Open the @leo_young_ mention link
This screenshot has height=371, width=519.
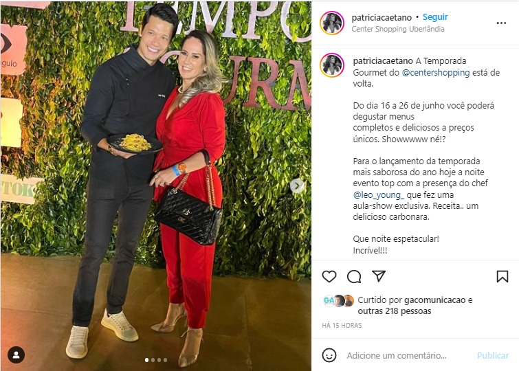tap(378, 195)
